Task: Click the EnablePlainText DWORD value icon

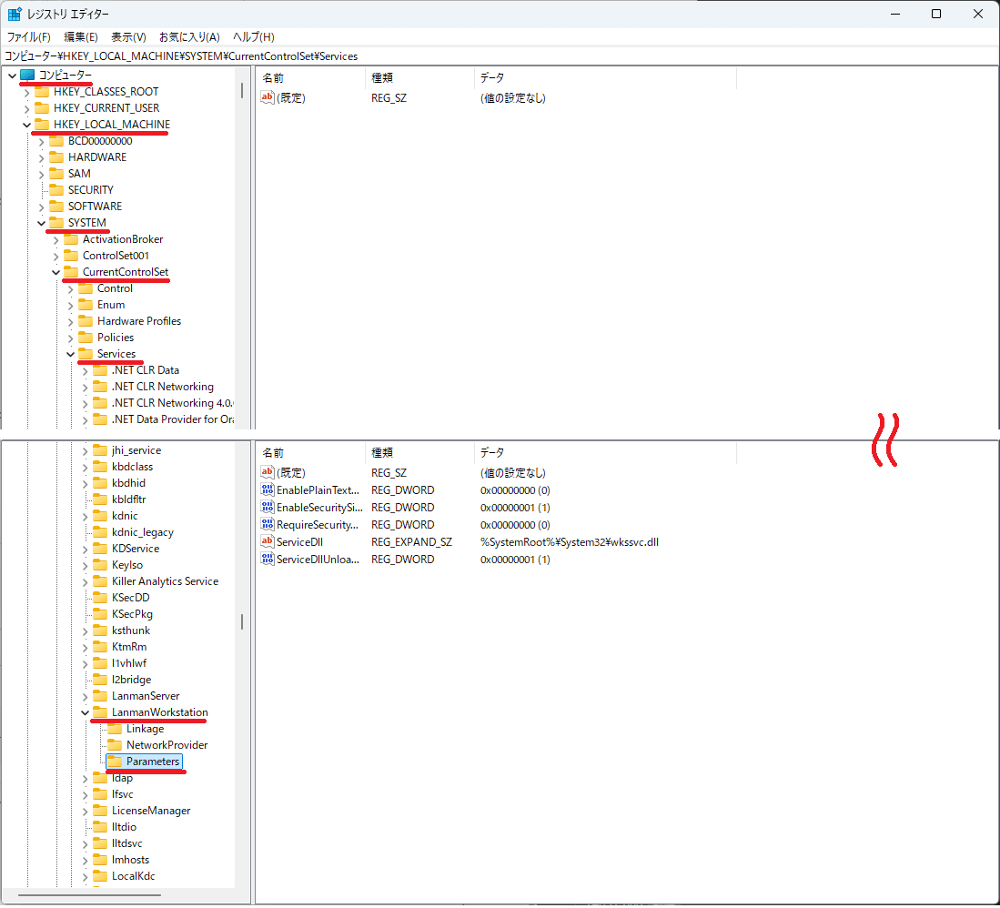Action: tap(268, 489)
